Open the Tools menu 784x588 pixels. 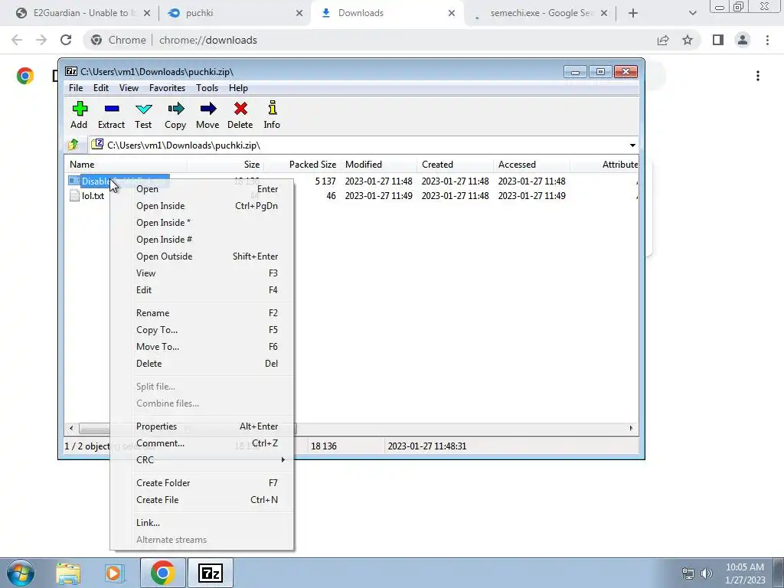(207, 88)
